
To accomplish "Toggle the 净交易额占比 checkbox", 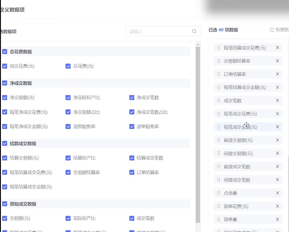I will (68, 112).
